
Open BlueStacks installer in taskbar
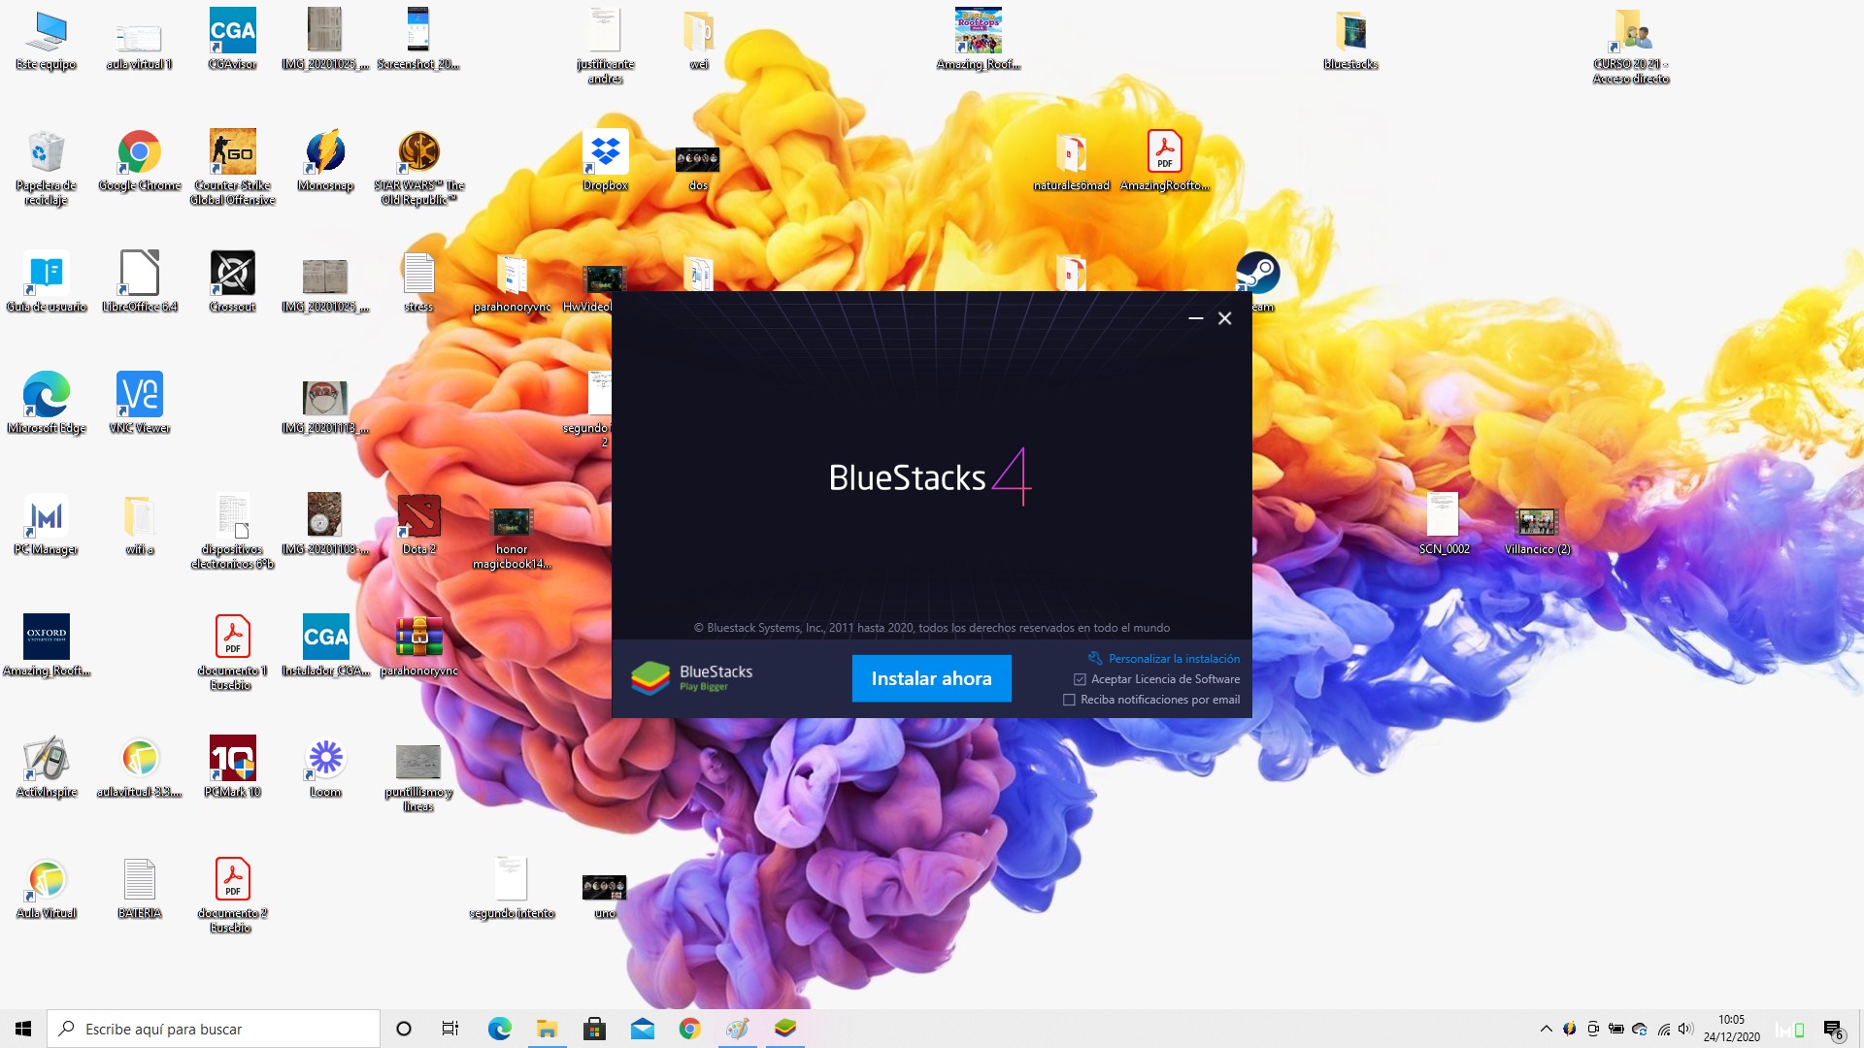point(785,1029)
